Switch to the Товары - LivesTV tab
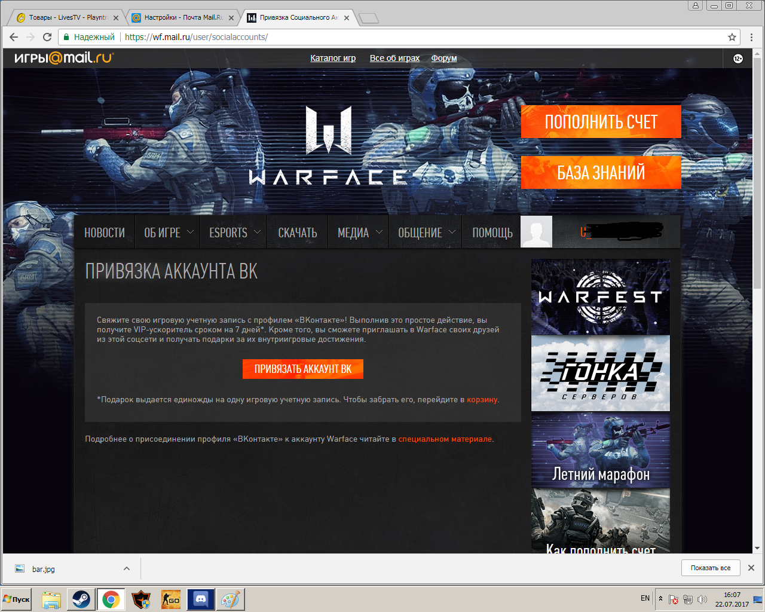The height and width of the screenshot is (612, 765). 66,17
